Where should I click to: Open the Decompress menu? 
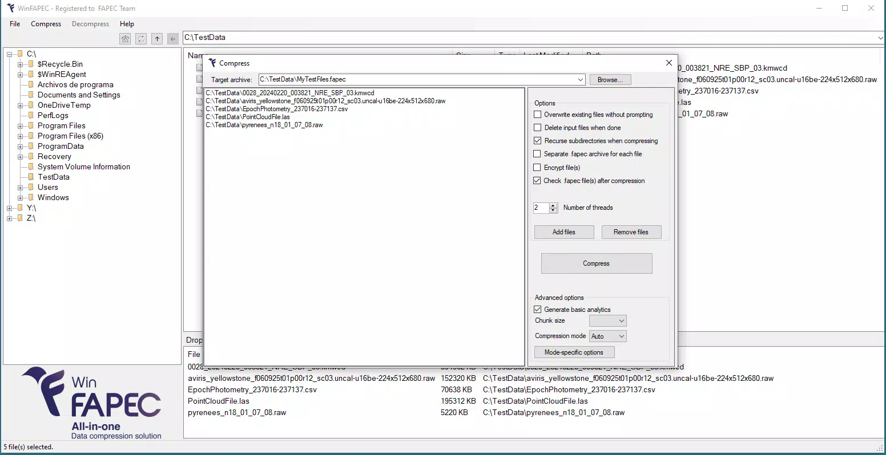click(90, 24)
